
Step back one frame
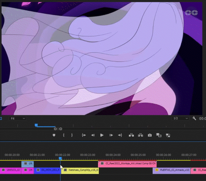point(93,135)
